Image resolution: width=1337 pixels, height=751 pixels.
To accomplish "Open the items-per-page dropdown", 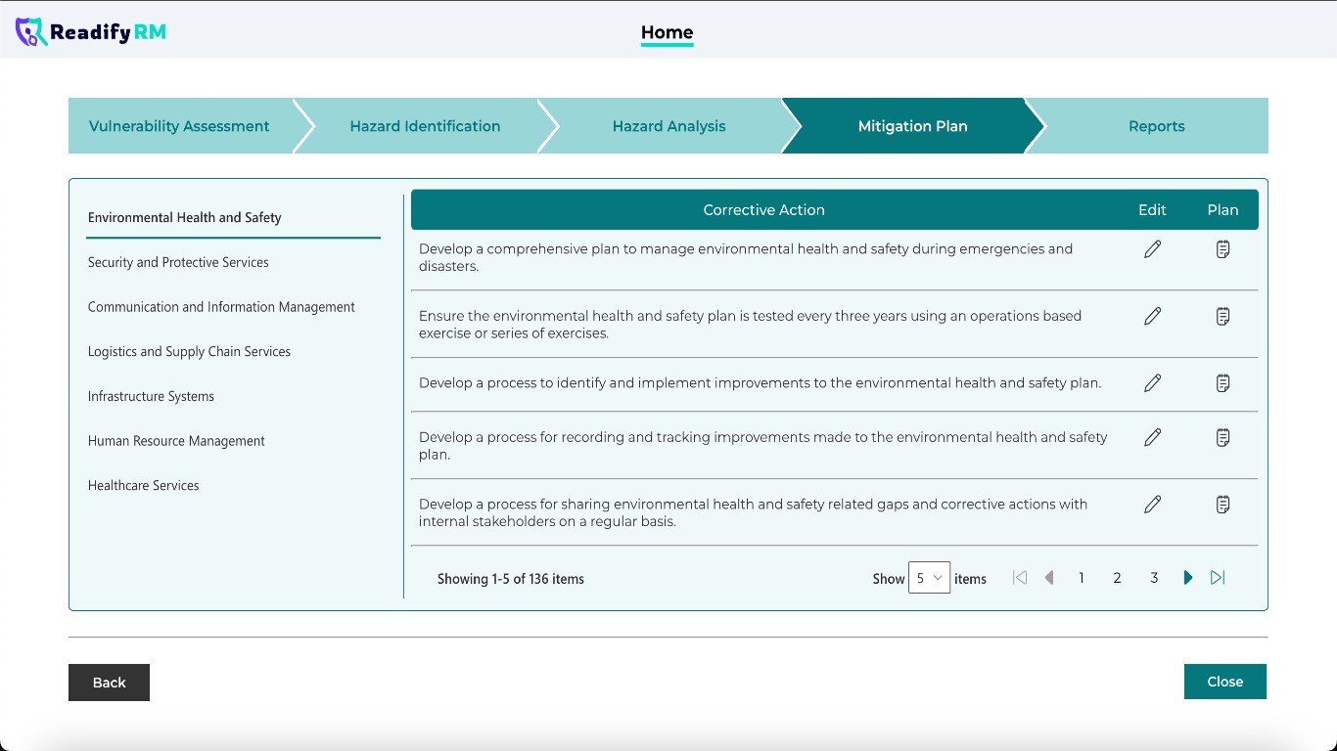I will 929,578.
